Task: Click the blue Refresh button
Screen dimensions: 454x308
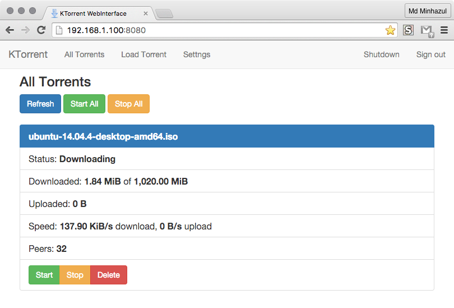Action: coord(40,104)
